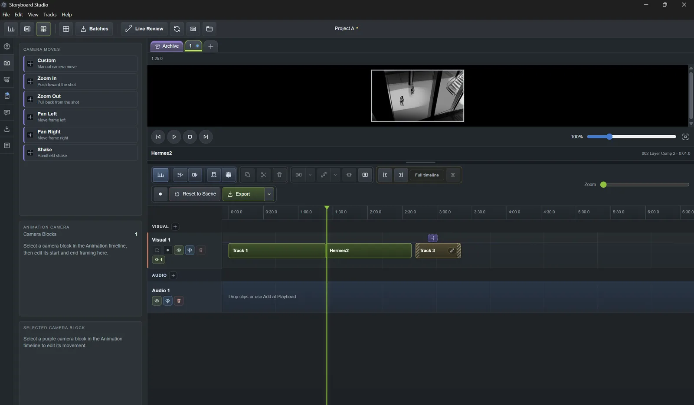Click the storyboard layout icon beside refresh
This screenshot has height=405, width=694.
(193, 29)
